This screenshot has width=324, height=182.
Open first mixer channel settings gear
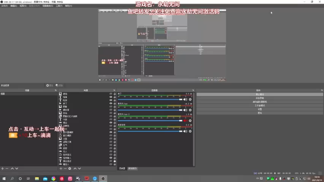pos(190,99)
